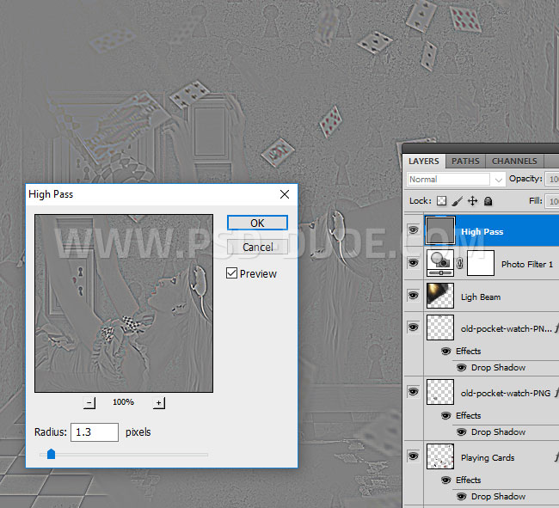Image resolution: width=559 pixels, height=508 pixels.
Task: Toggle Drop Shadow visibility under old-pocket-watch-PNG
Action: (x=461, y=431)
